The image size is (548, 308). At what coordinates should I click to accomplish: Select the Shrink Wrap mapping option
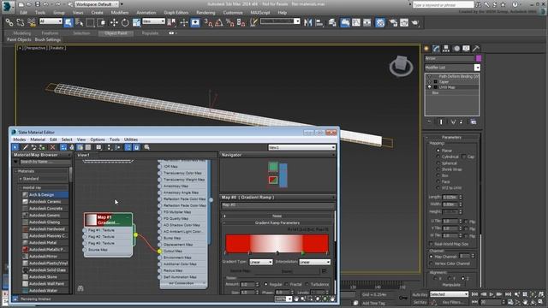click(x=438, y=169)
